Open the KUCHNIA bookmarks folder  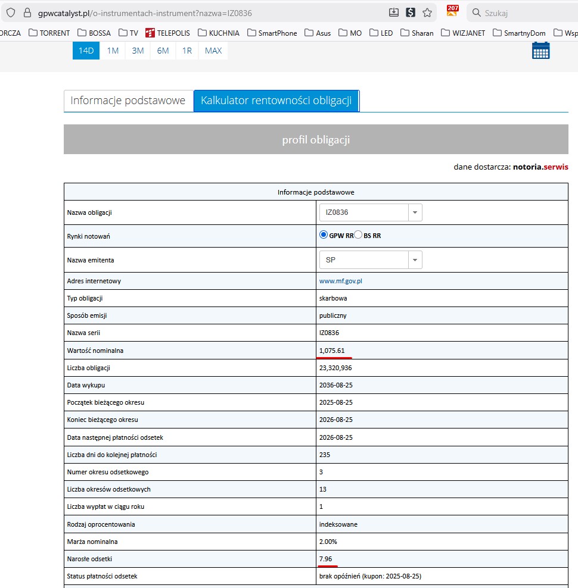pyautogui.click(x=219, y=33)
